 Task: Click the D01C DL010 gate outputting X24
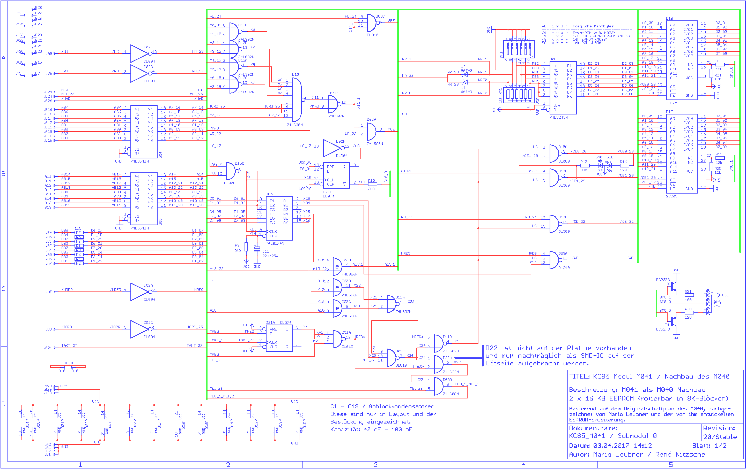tap(393, 358)
